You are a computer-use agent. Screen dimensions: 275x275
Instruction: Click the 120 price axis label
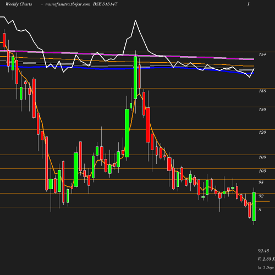[262, 132]
